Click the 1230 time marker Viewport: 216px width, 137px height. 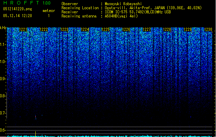208,29
